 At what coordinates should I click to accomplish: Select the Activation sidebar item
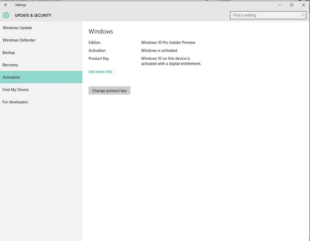click(x=41, y=77)
